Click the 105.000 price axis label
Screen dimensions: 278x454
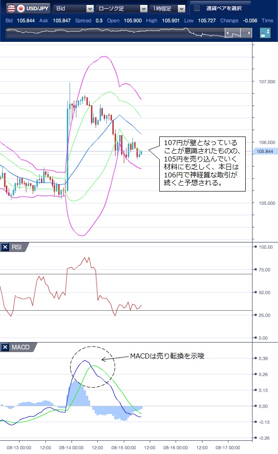click(267, 203)
